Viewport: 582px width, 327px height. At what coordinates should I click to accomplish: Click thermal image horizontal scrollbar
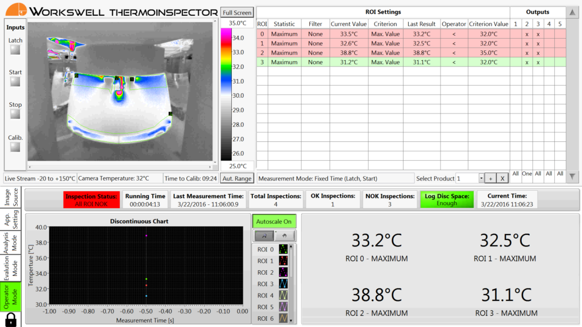pos(120,167)
